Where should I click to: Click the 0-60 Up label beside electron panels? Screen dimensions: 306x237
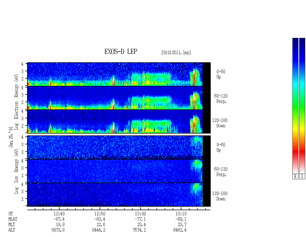point(221,74)
